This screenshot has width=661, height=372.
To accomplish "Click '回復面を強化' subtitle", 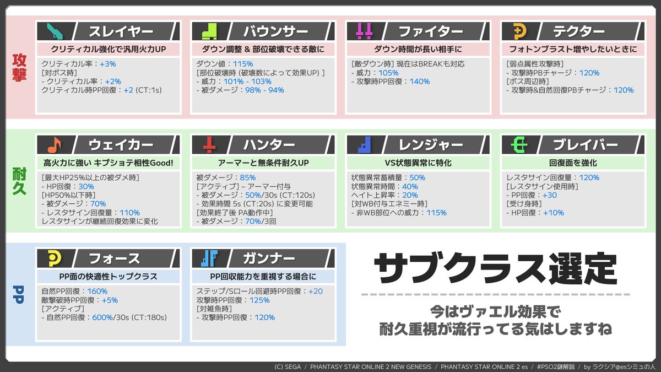I will [x=573, y=163].
